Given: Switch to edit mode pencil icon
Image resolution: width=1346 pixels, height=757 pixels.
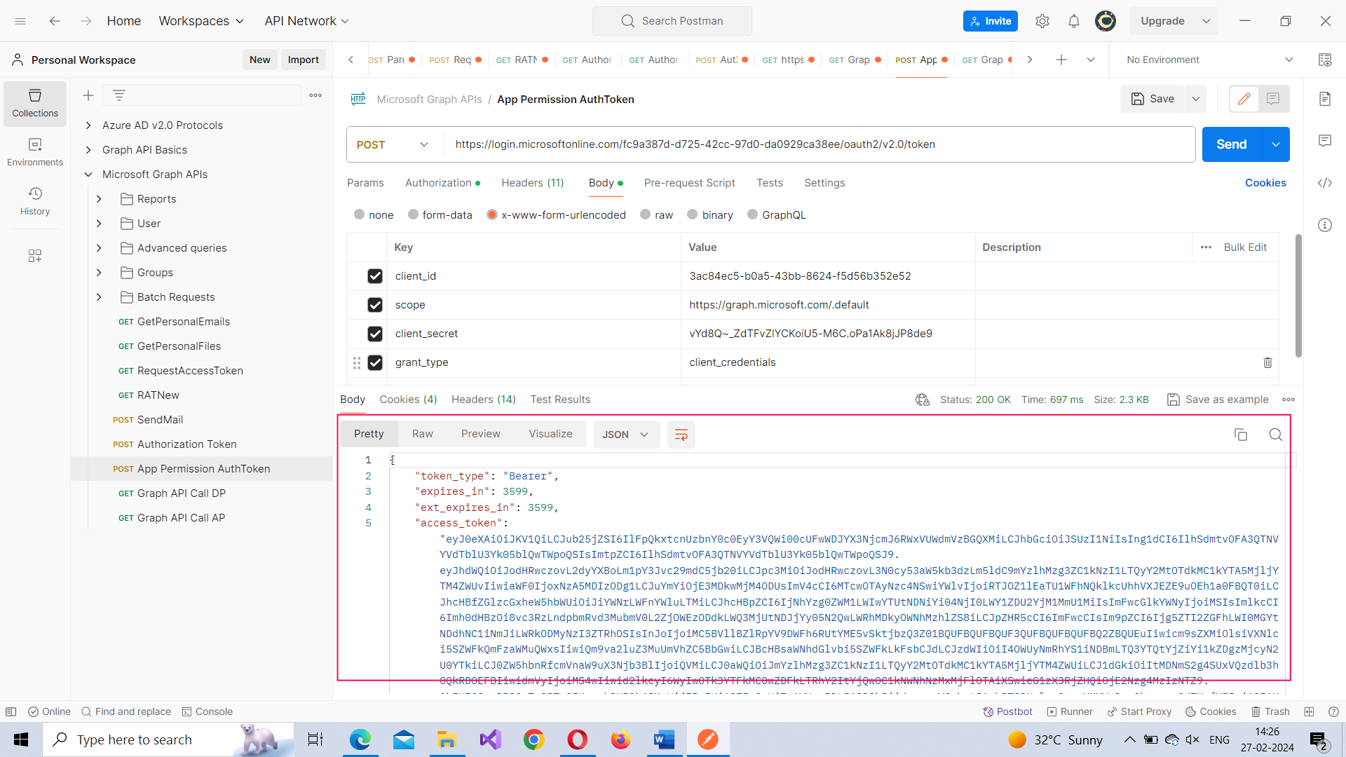Looking at the screenshot, I should (x=1244, y=99).
